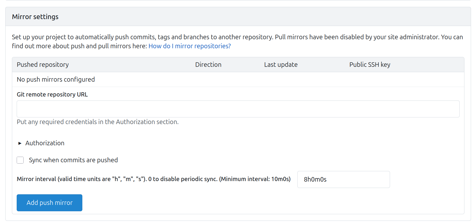Select the Last update column header
475x224 pixels.
coord(281,65)
